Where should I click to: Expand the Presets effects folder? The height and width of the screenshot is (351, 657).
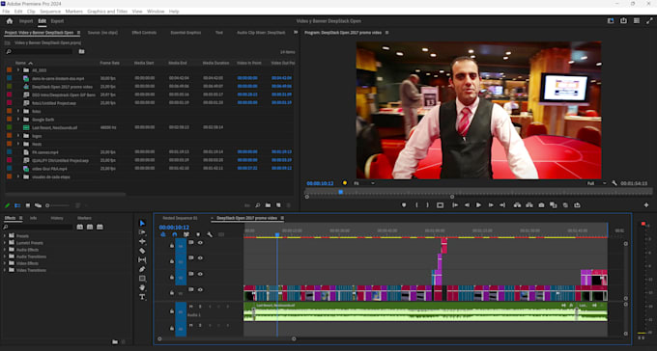tap(5, 236)
